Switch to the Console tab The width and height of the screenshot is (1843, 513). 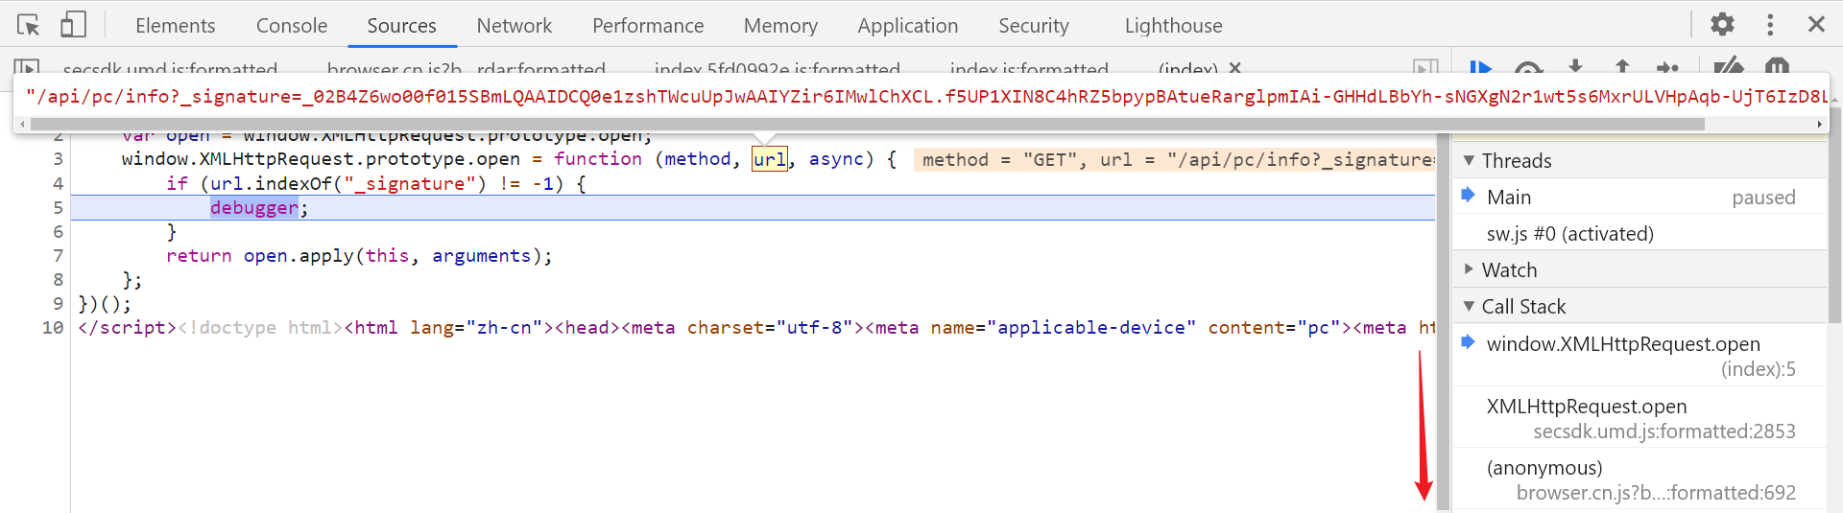[292, 26]
